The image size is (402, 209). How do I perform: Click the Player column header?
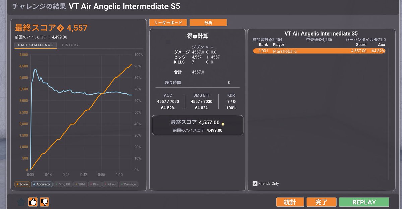pos(278,45)
